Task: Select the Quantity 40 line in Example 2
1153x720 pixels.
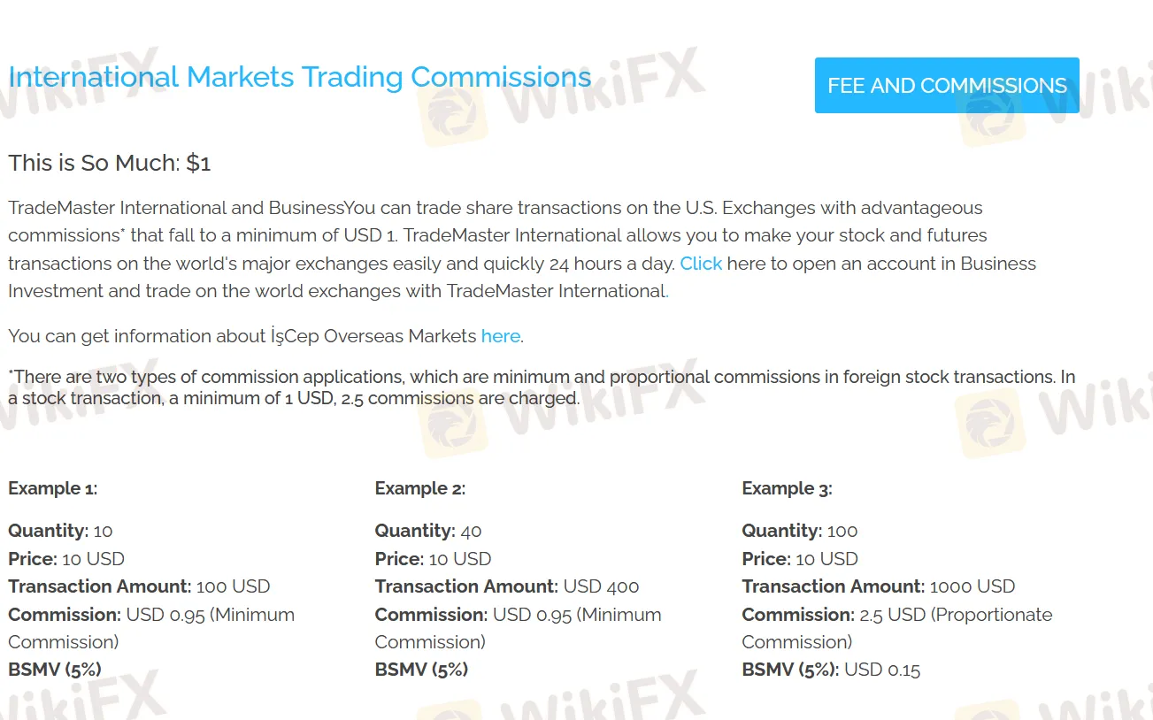Action: click(x=428, y=531)
